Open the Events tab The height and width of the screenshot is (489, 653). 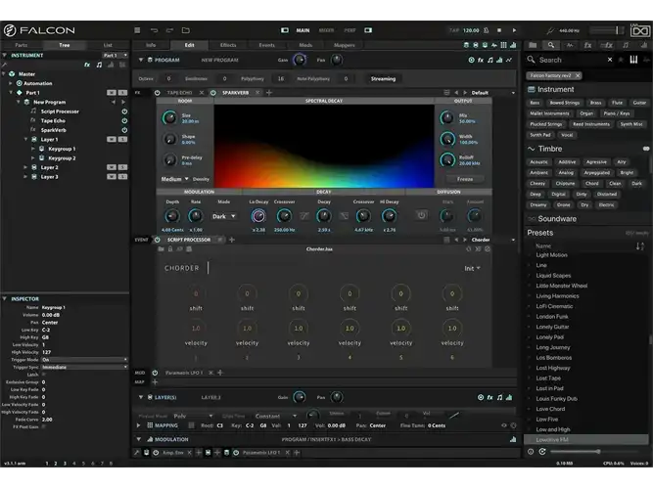click(267, 45)
